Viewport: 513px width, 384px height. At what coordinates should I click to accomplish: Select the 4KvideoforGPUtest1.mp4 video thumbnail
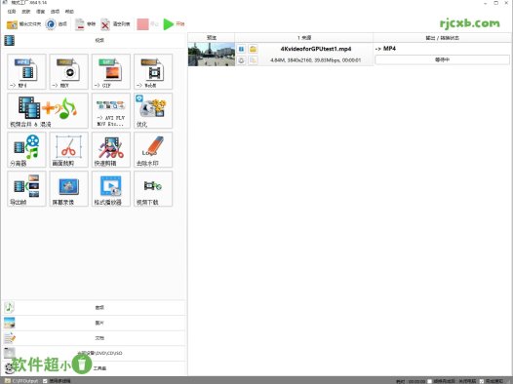(x=212, y=55)
